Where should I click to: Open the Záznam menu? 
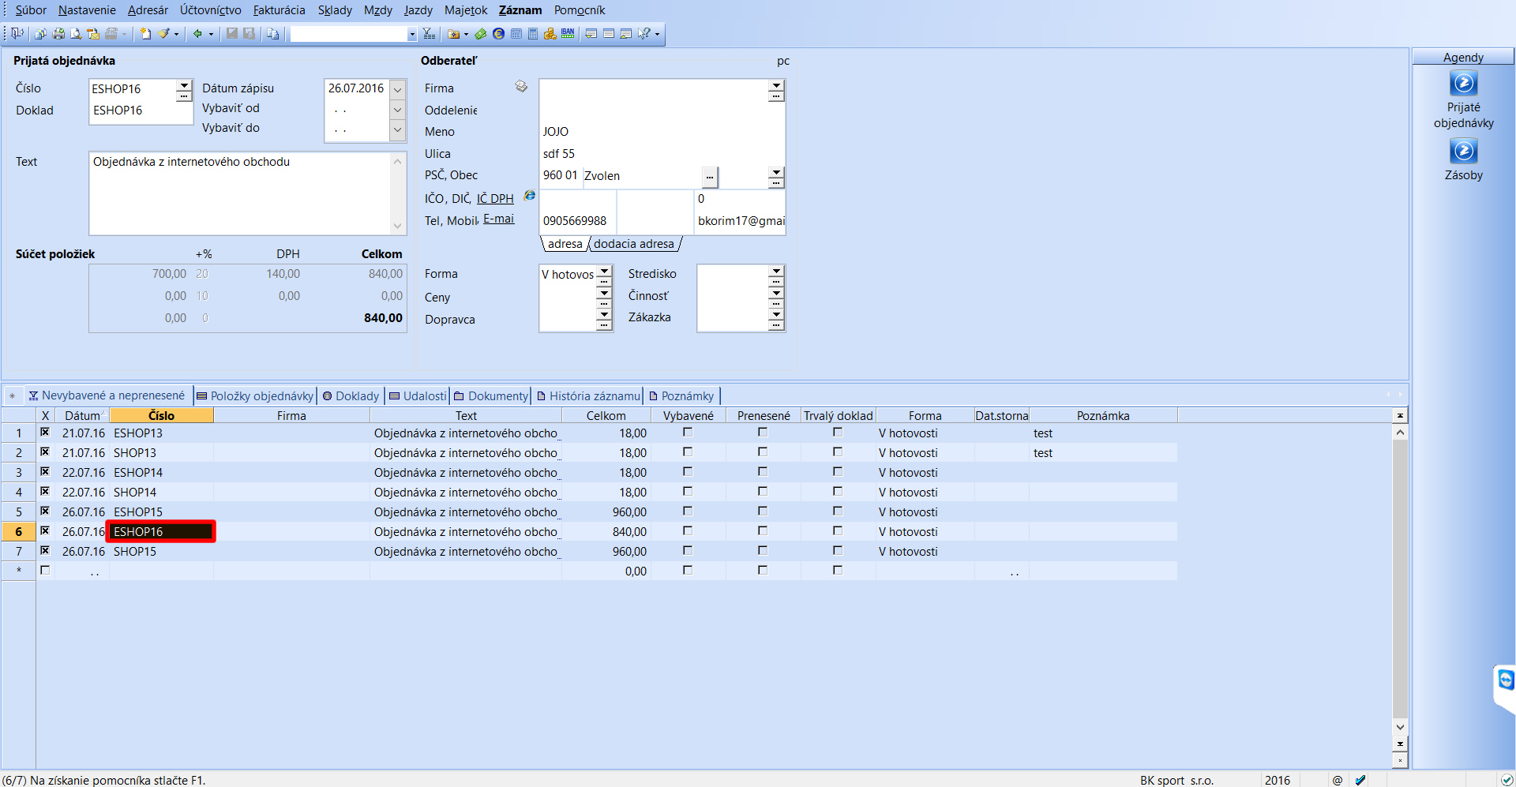(x=520, y=10)
